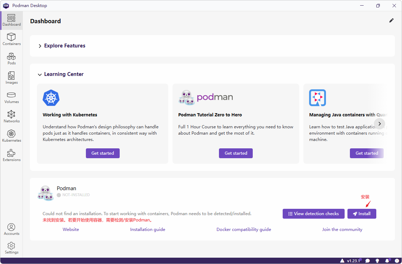
Task: Click the carousel next arrow
Action: 379,124
